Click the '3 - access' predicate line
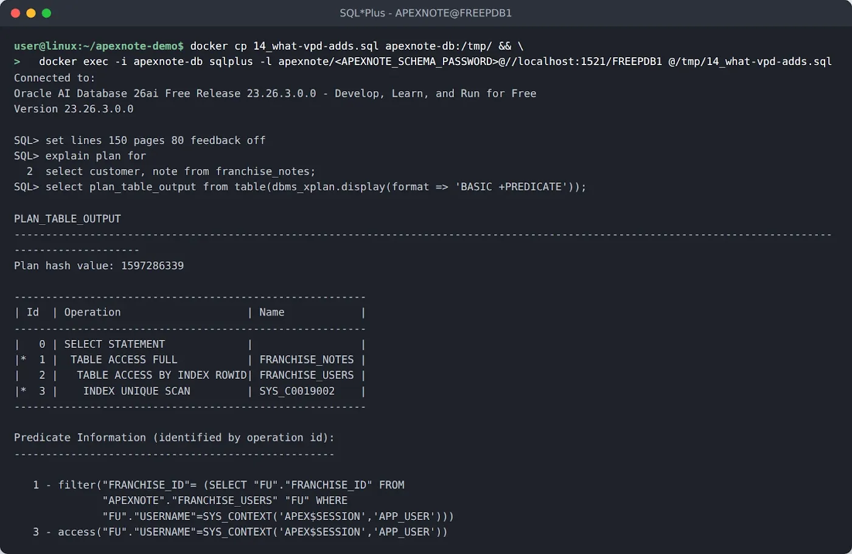Image resolution: width=852 pixels, height=554 pixels. coord(240,532)
